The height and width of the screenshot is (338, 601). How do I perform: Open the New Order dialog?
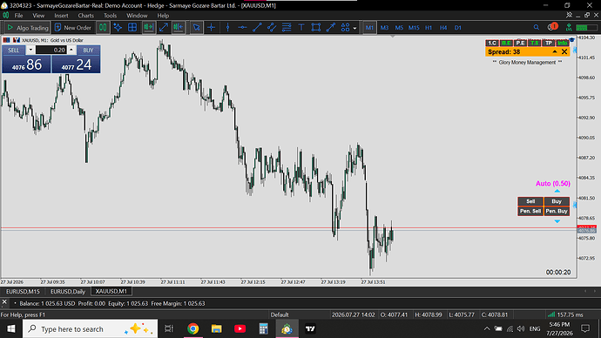click(73, 28)
